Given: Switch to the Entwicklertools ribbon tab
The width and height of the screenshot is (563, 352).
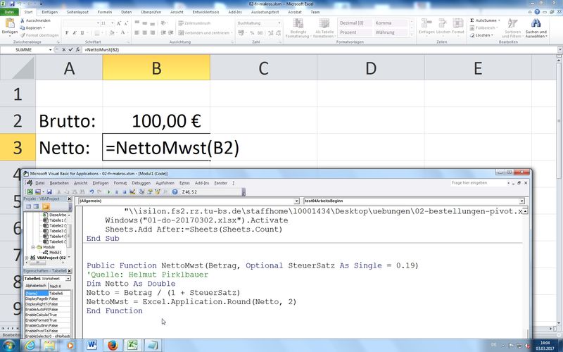Looking at the screenshot, I should click(x=205, y=12).
